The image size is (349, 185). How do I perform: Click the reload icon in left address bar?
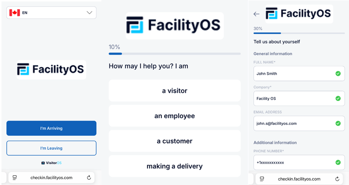[89, 178]
